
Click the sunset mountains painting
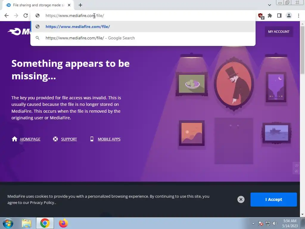point(192,133)
